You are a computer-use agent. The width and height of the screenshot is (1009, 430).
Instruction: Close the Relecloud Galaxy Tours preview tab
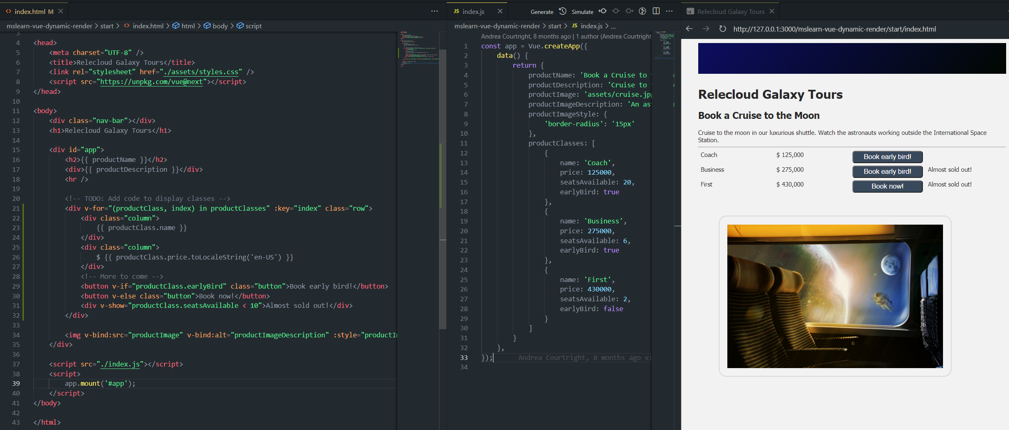[772, 11]
